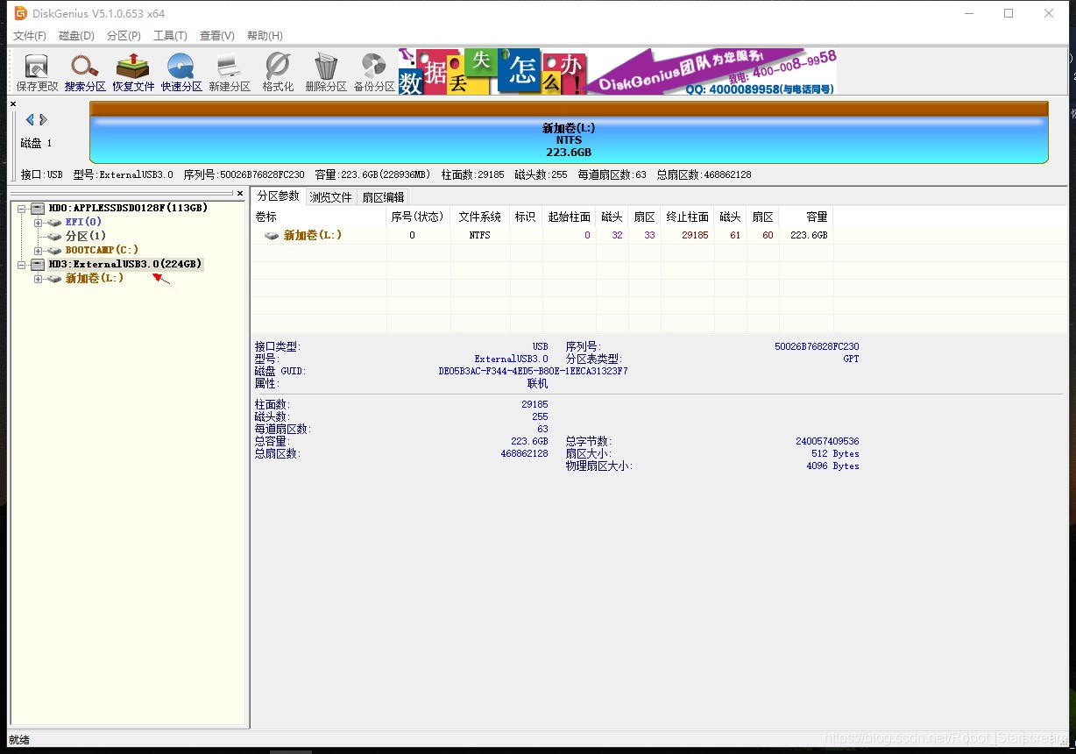Open the 工具(T) menu
The width and height of the screenshot is (1076, 754).
coord(170,36)
